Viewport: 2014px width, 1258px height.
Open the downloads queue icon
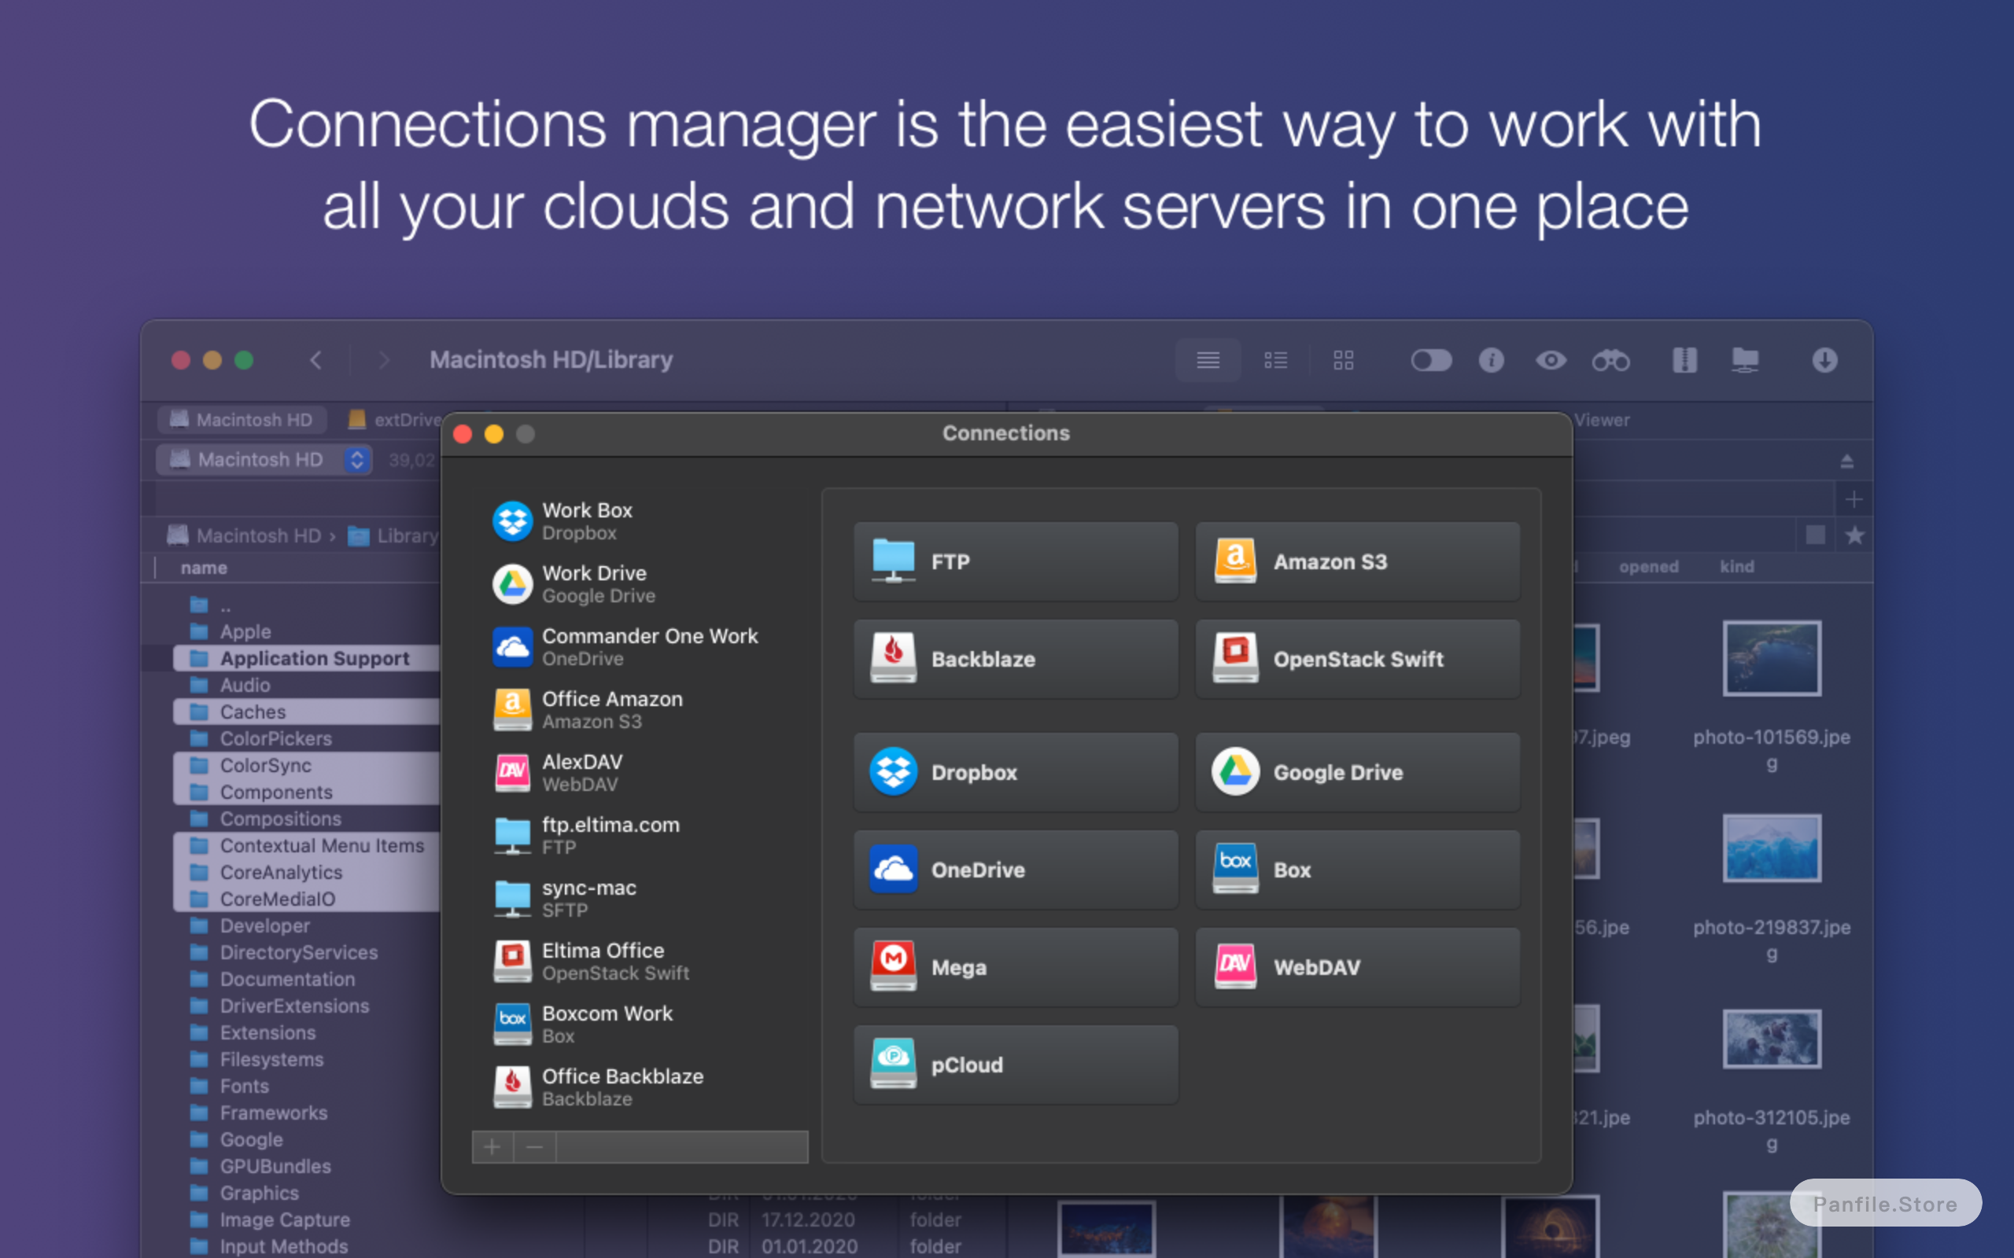coord(1825,360)
